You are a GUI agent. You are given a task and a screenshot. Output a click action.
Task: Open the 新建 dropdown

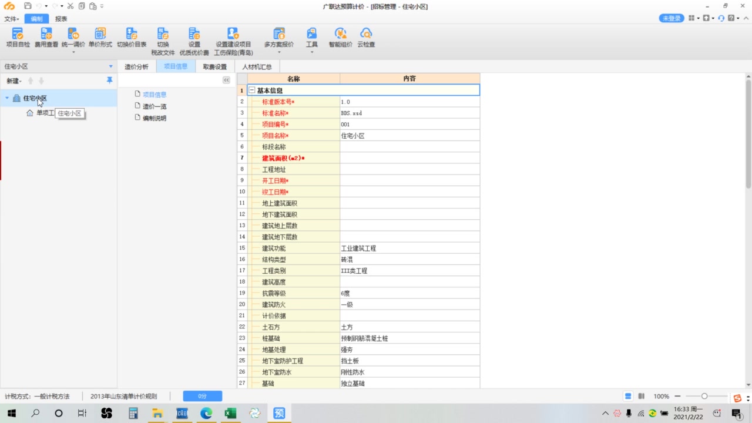click(x=14, y=81)
